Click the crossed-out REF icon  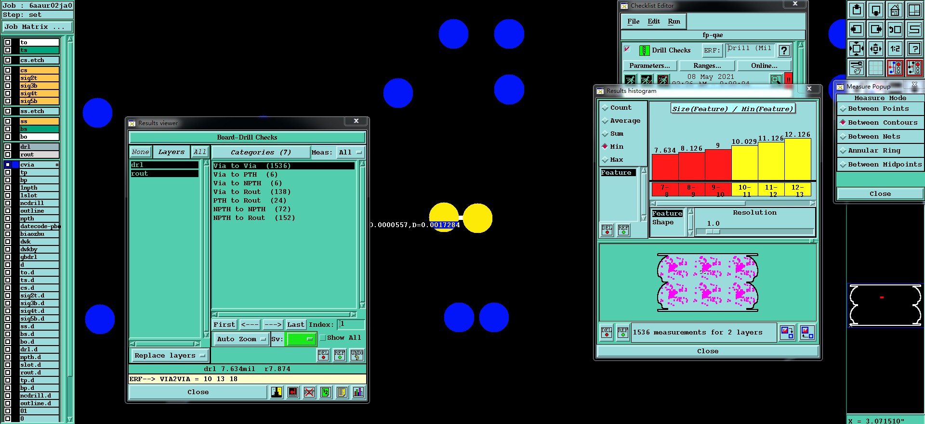[309, 392]
